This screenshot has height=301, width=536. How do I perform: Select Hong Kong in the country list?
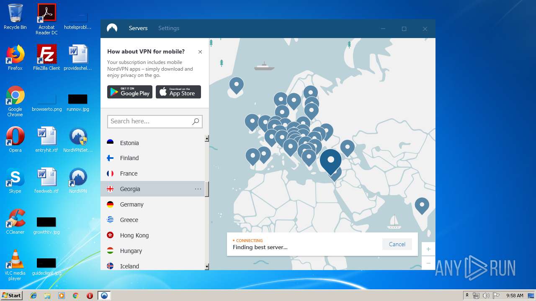pos(152,235)
